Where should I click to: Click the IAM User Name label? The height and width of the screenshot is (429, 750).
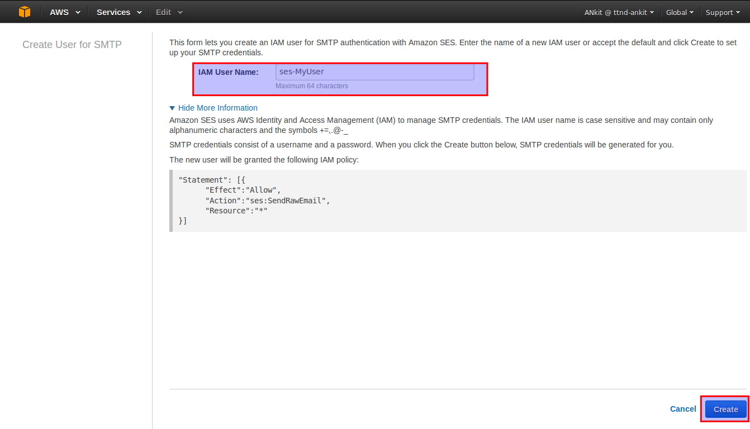[228, 72]
